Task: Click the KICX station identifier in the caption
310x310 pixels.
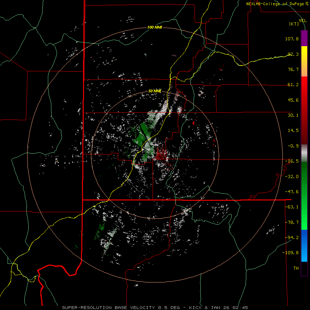Action: [196, 308]
